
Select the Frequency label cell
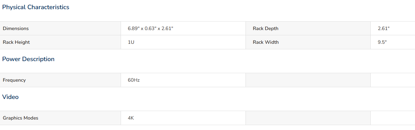point(60,80)
